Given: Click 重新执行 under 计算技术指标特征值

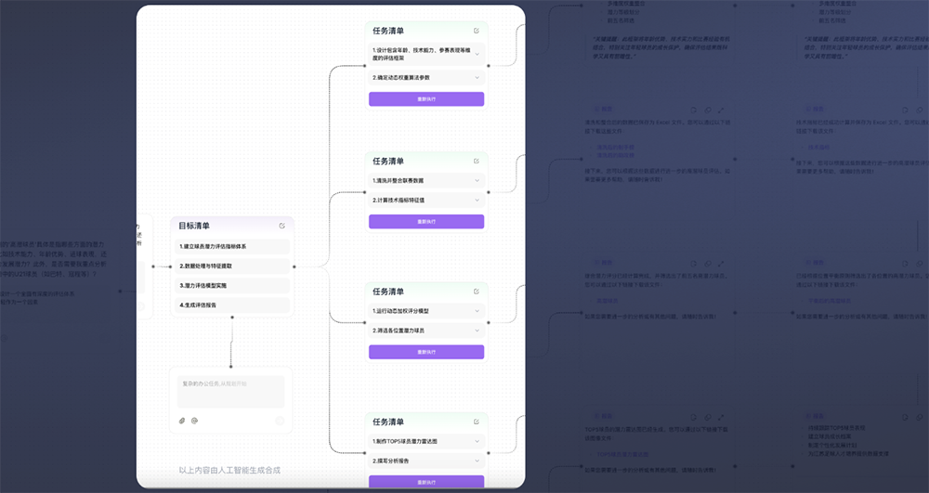Looking at the screenshot, I should [426, 221].
